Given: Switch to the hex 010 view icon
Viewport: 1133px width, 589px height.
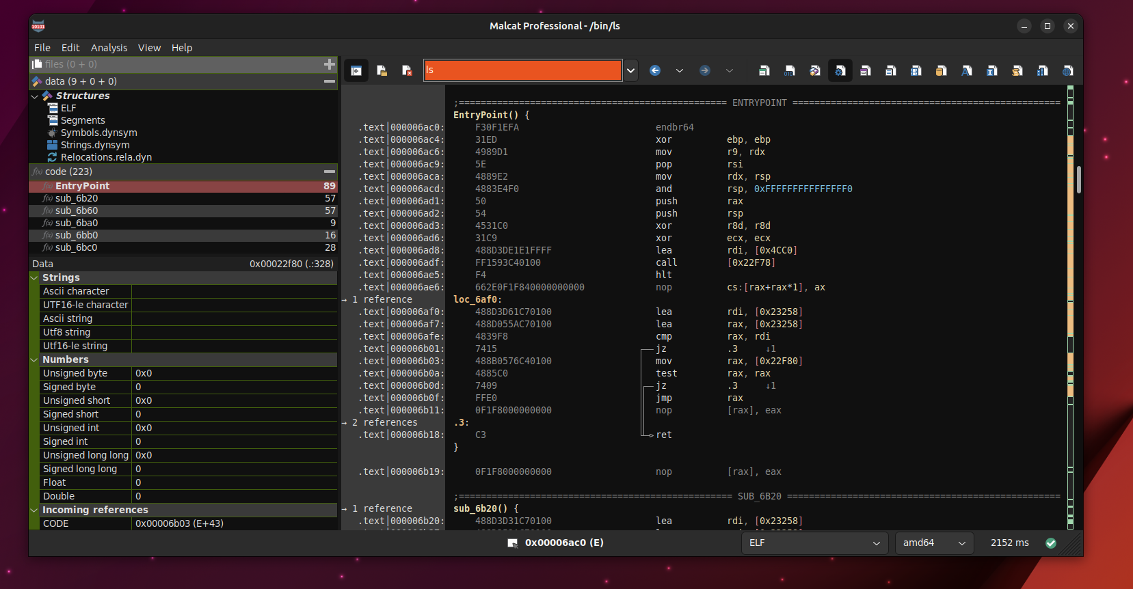Looking at the screenshot, I should coord(790,70).
